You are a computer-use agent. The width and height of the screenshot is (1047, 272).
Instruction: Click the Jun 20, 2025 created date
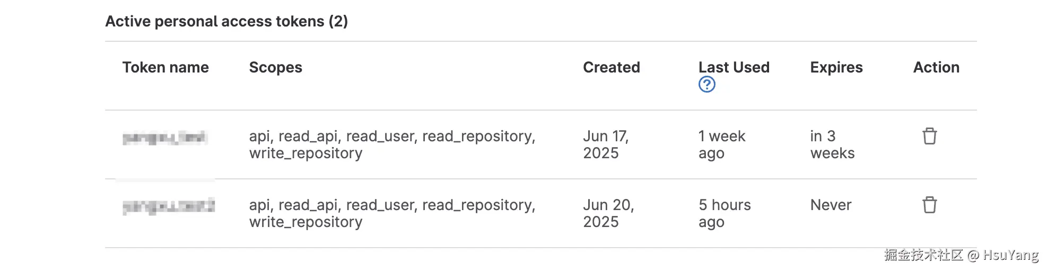(608, 213)
